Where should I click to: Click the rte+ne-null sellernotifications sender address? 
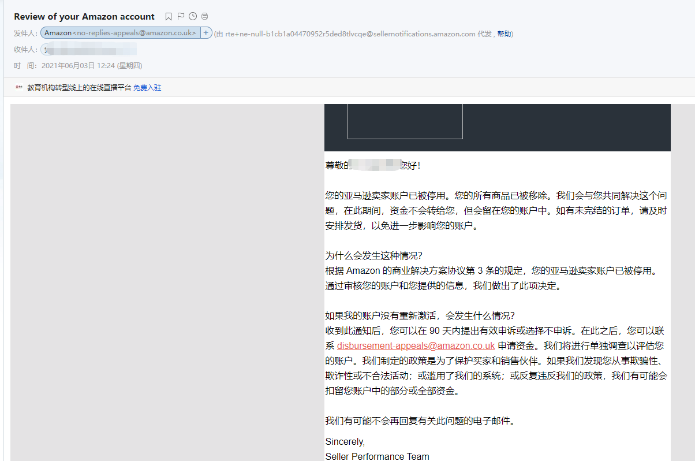tap(350, 34)
